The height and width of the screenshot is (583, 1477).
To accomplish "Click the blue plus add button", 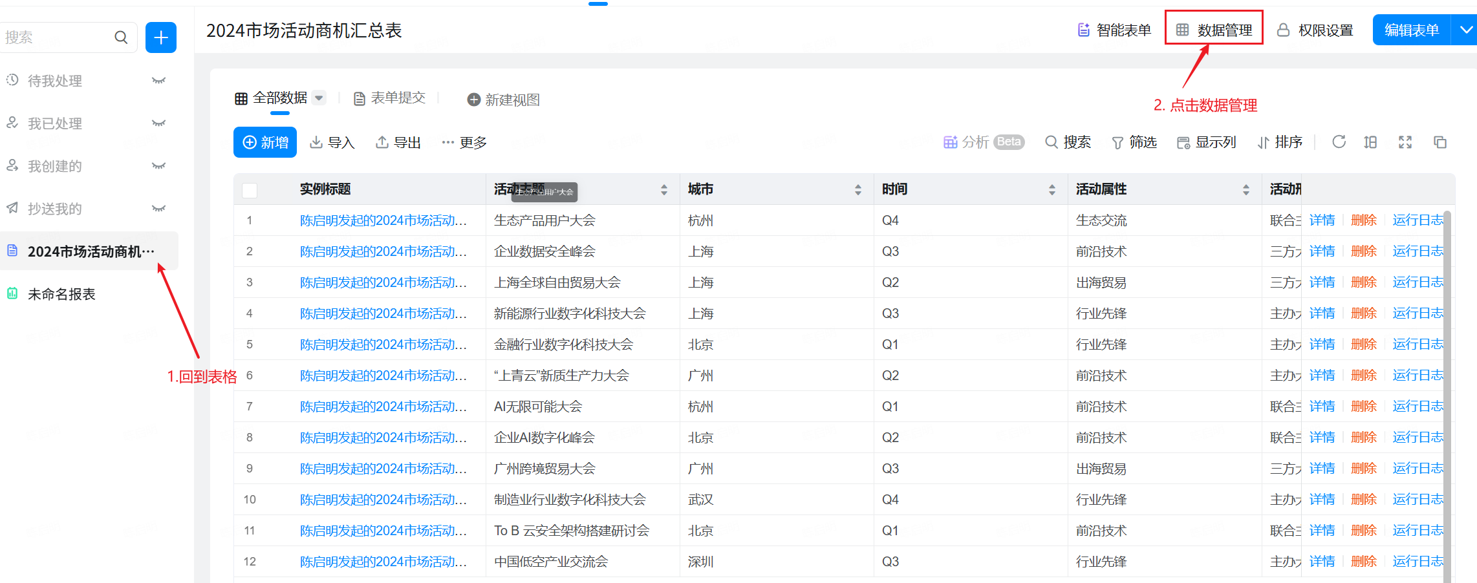I will [x=160, y=37].
